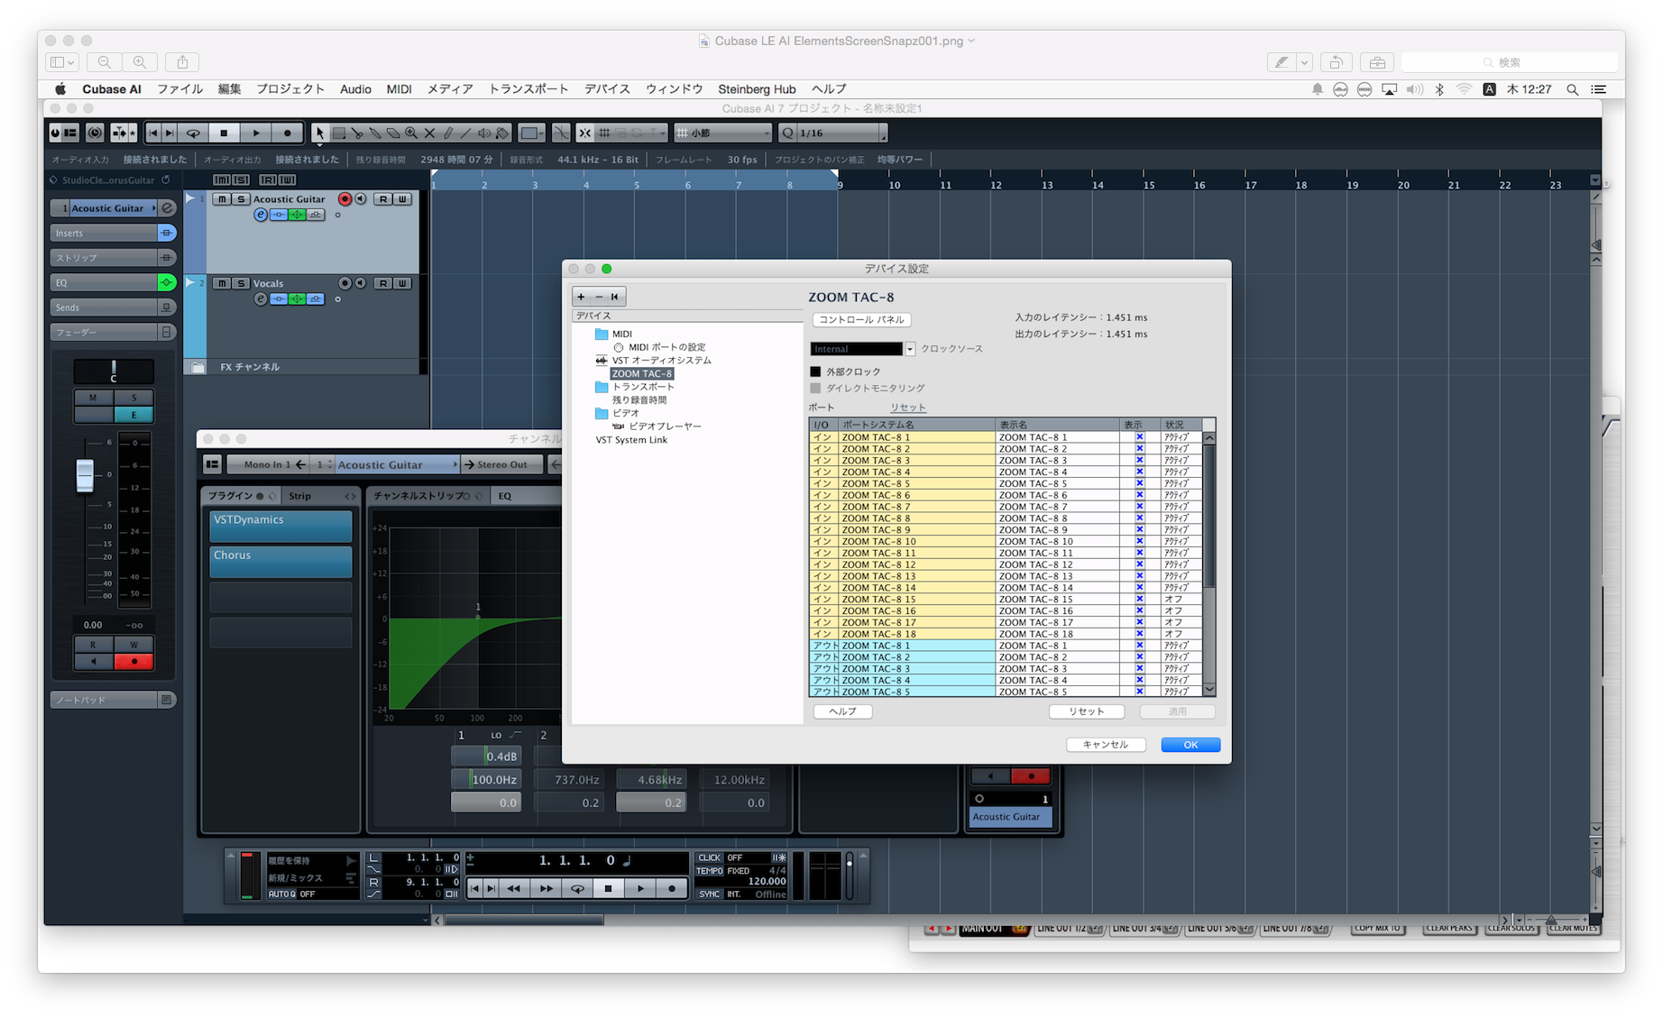Select the Range Selection tool
Image resolution: width=1663 pixels, height=1018 pixels.
tap(339, 133)
